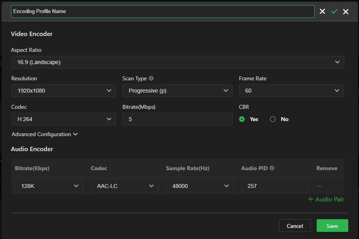
Task: Click the Remove column header
Action: tap(327, 168)
